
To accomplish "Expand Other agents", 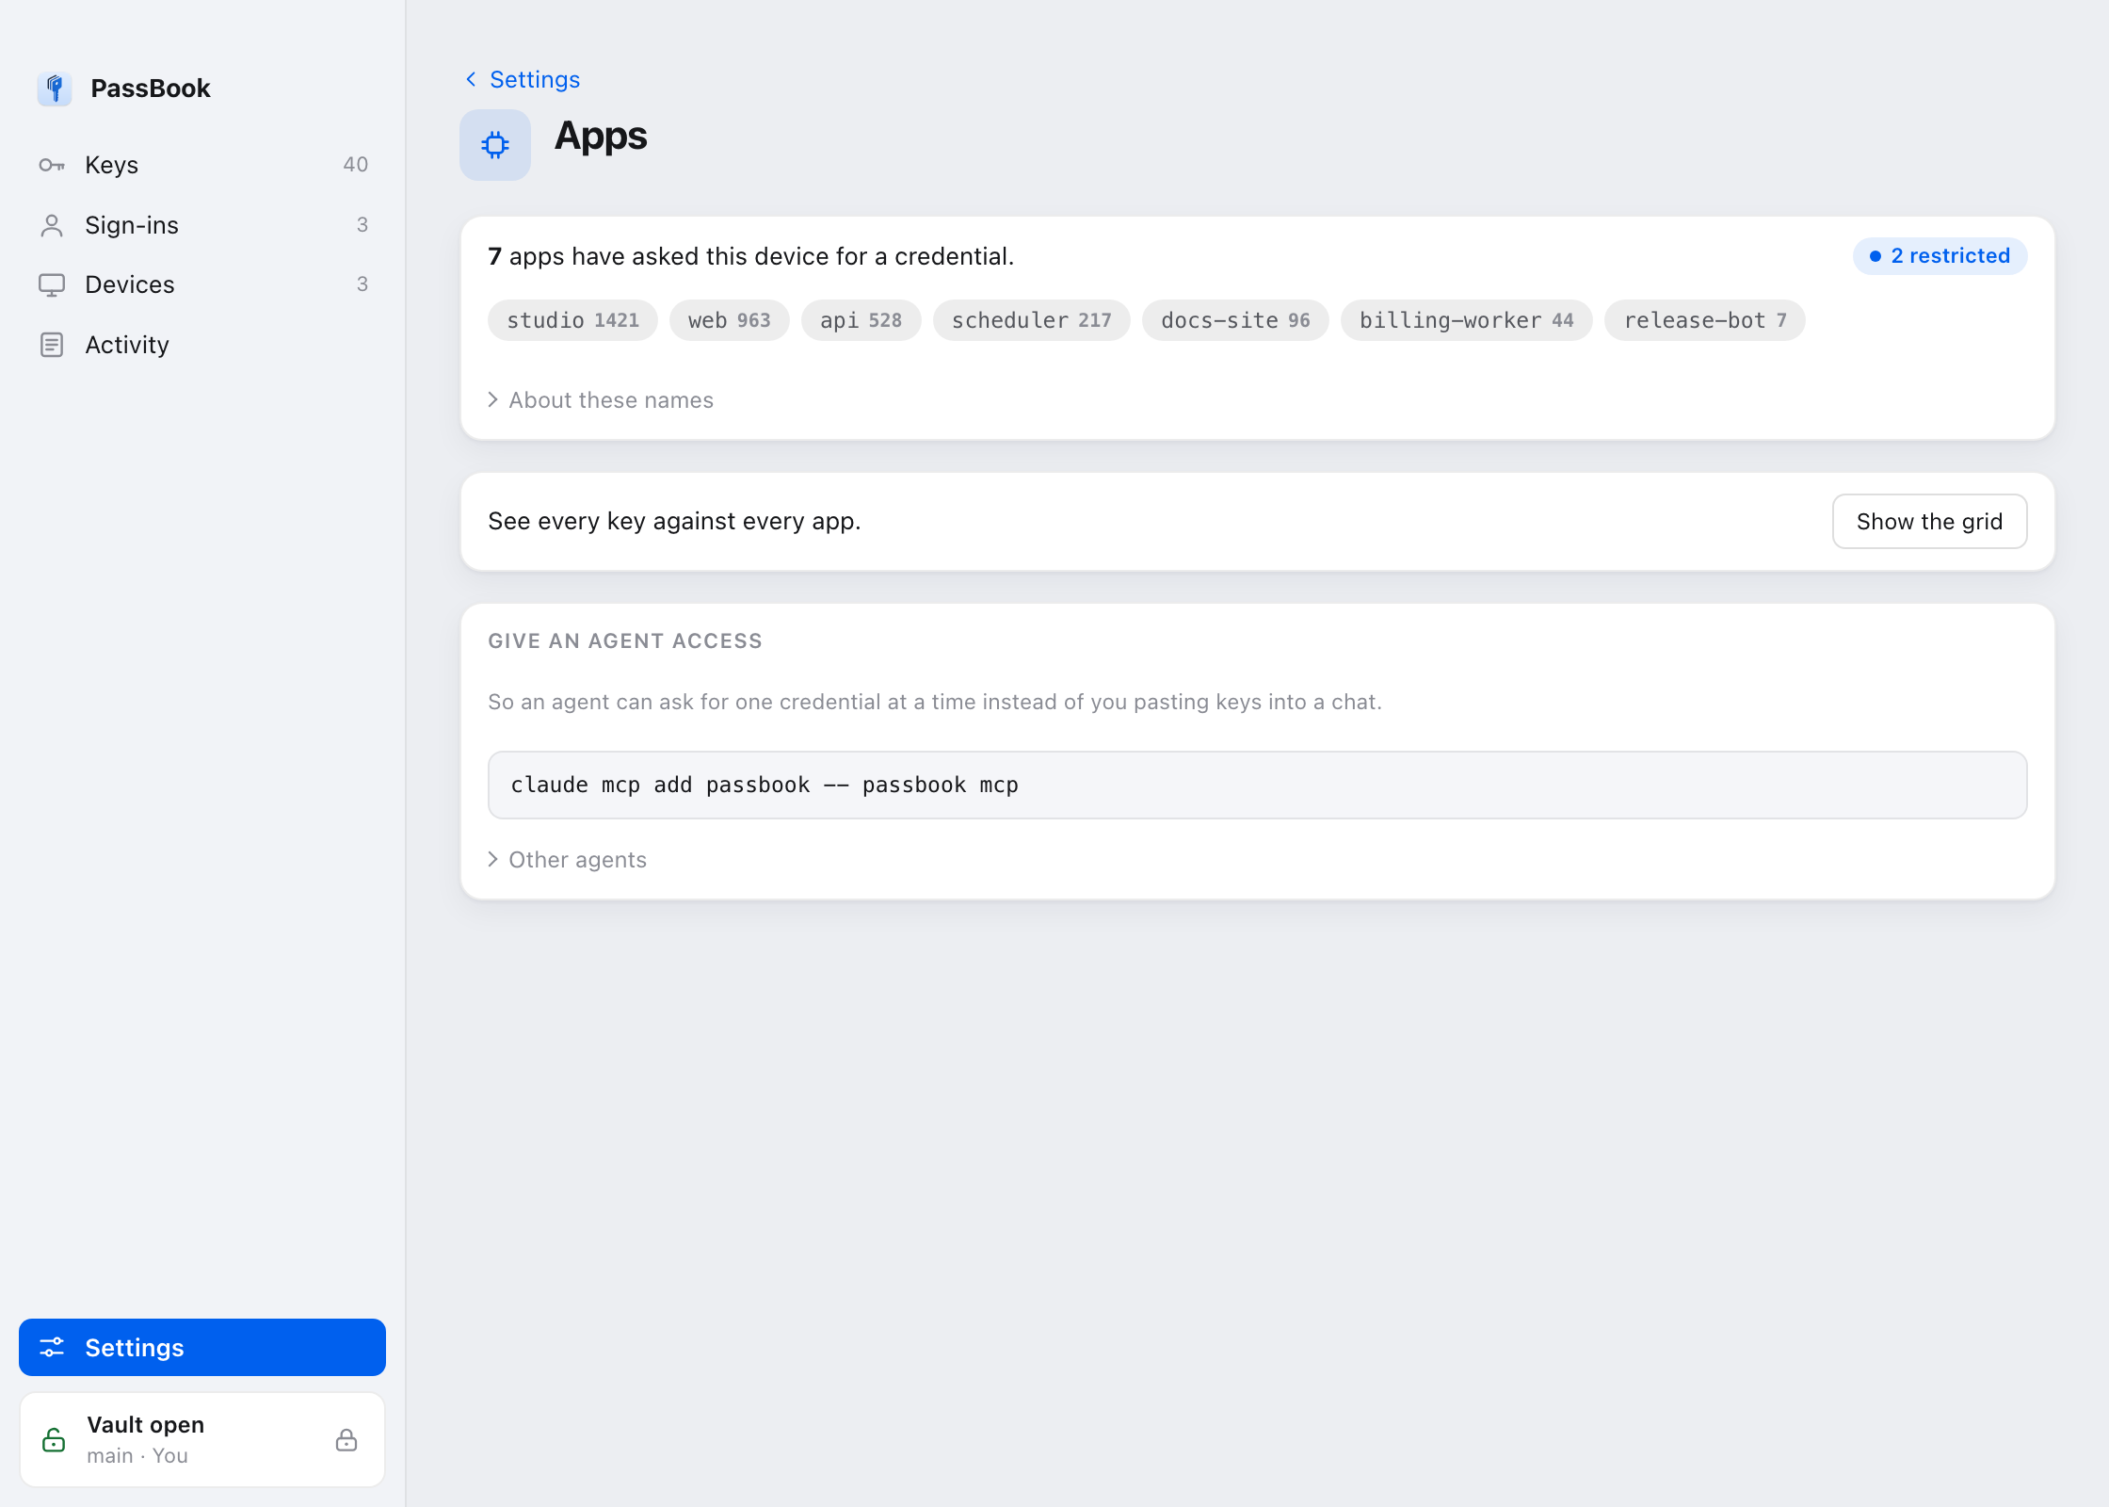I will pos(567,860).
